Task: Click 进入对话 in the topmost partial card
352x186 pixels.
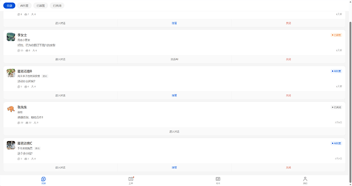Action: [x=60, y=23]
